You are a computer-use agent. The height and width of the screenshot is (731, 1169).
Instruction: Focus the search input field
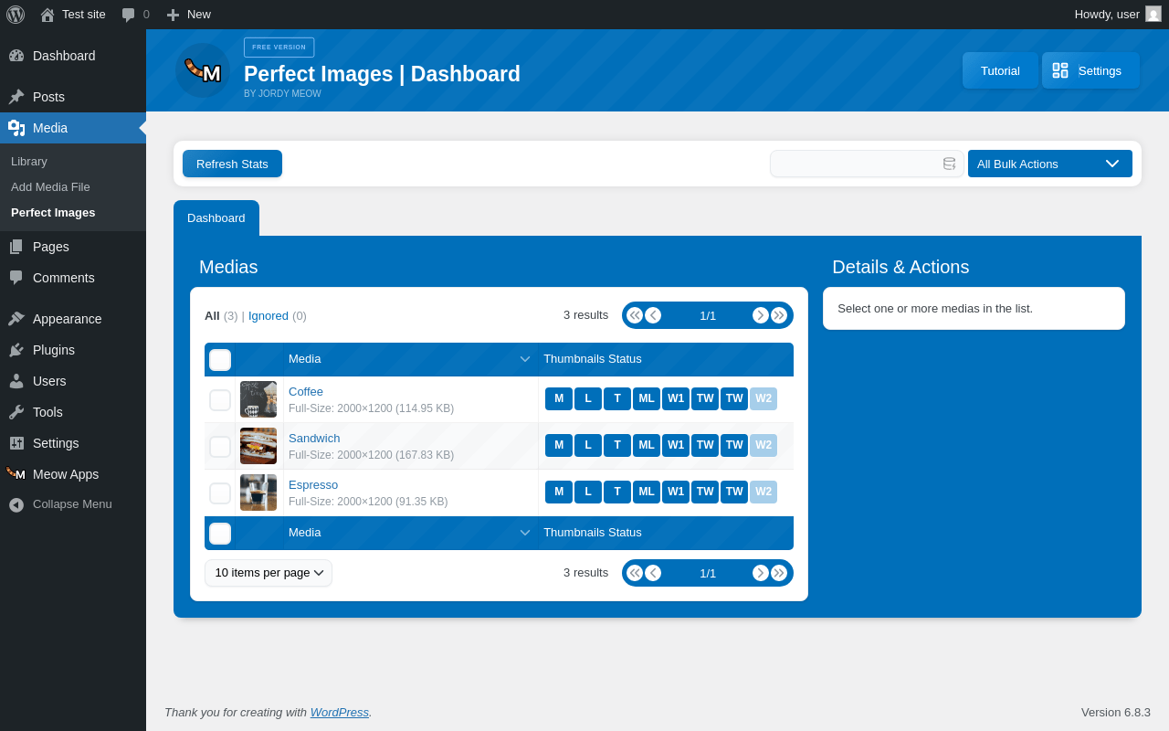click(x=867, y=164)
